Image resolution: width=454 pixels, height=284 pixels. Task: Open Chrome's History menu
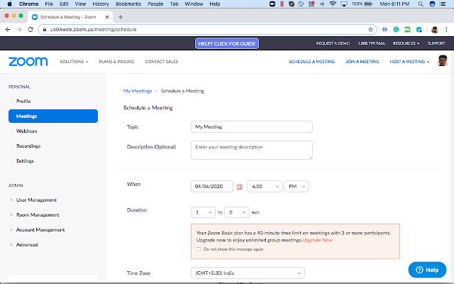101,4
